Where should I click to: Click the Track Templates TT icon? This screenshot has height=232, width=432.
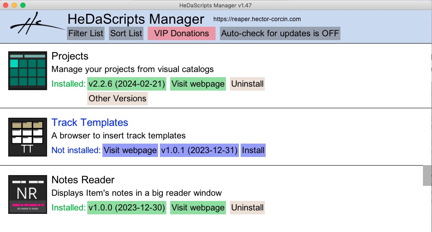tap(28, 137)
